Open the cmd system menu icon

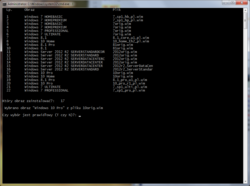click(x=4, y=4)
